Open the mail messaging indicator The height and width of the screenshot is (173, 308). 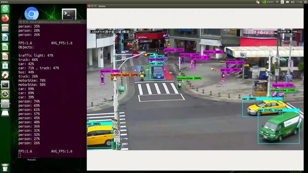click(287, 2)
